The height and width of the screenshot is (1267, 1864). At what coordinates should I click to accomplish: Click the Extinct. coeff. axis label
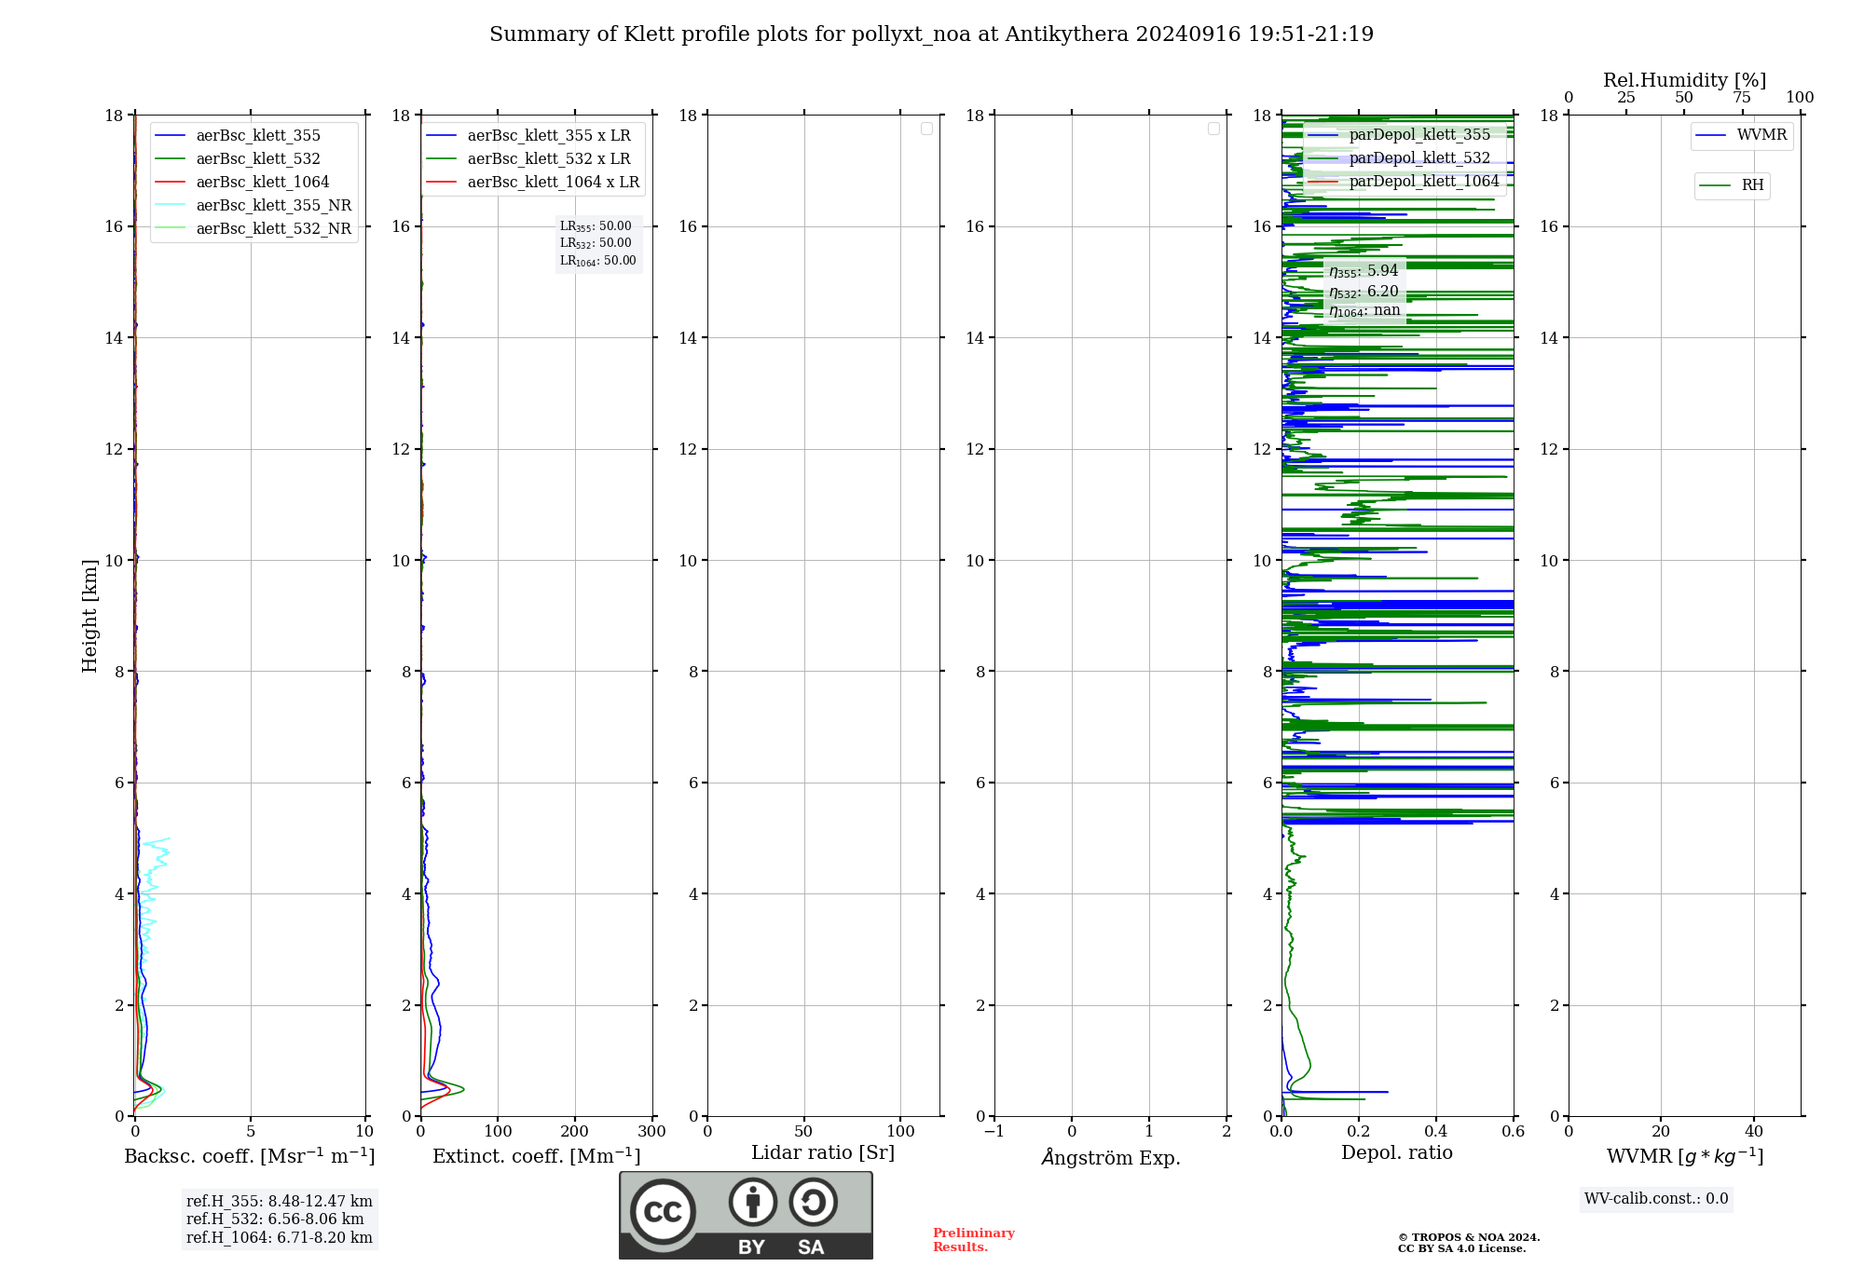click(x=537, y=1156)
